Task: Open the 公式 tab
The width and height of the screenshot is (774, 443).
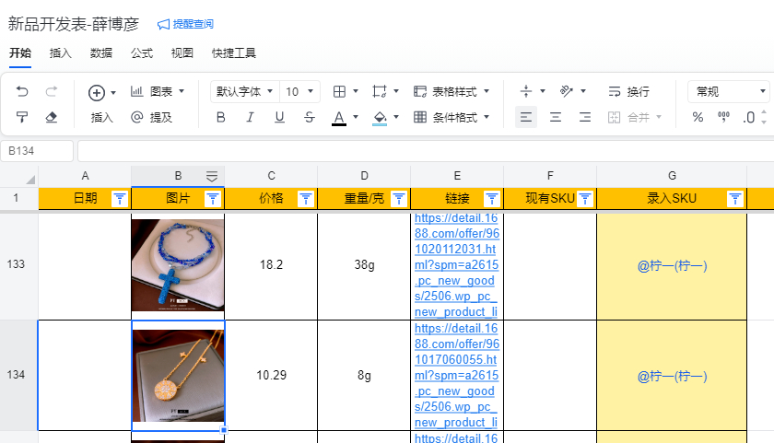Action: click(142, 53)
